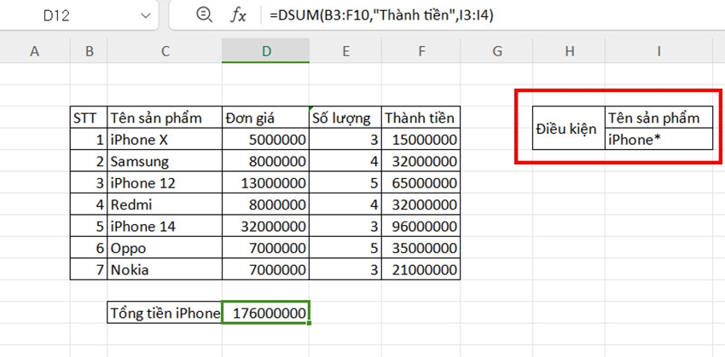
Task: Select column I header
Action: point(658,51)
